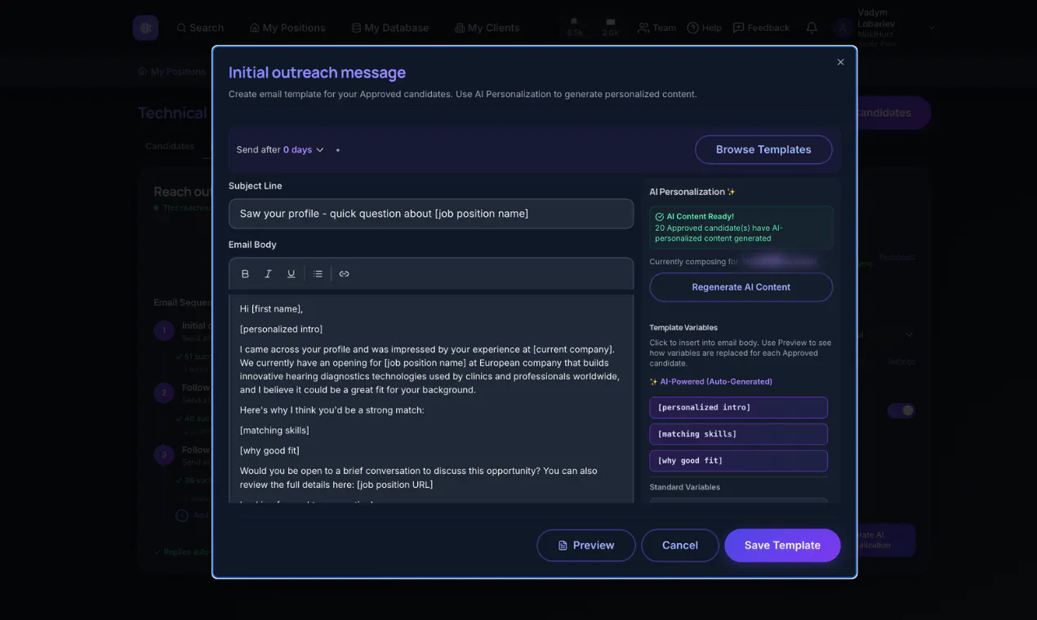The width and height of the screenshot is (1037, 620).
Task: Edit the Subject Line field
Action: [431, 214]
